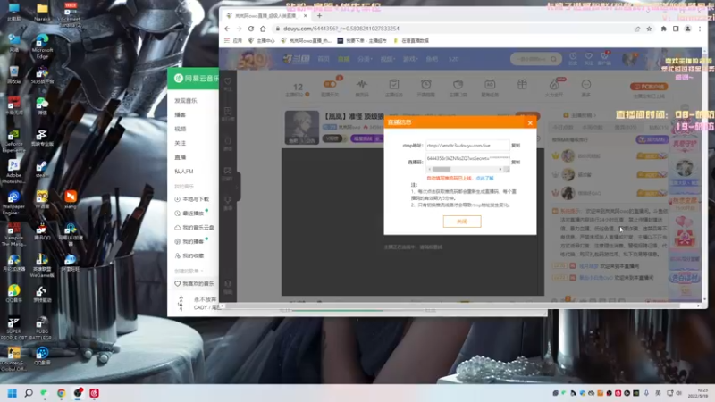This screenshot has height=402, width=715.
Task: Open Steam desktop shortcut
Action: [x=42, y=169]
